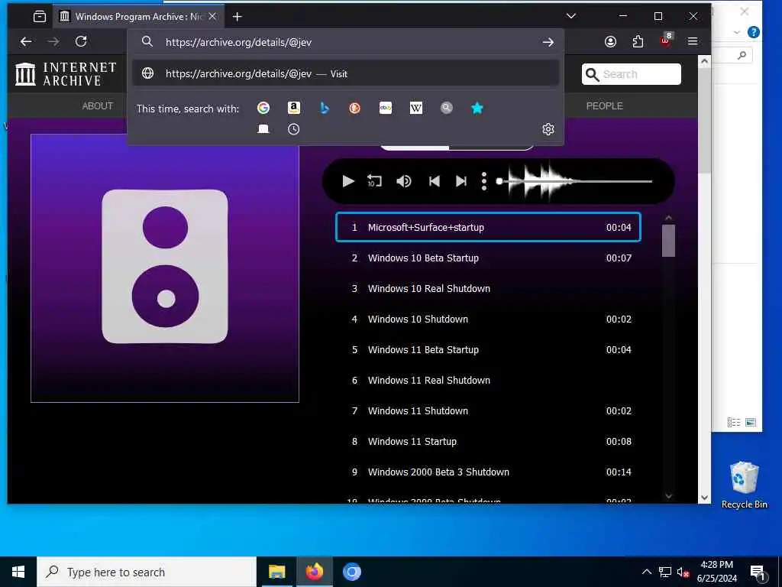
Task: Click page scrollbar down arrow
Action: 704,497
